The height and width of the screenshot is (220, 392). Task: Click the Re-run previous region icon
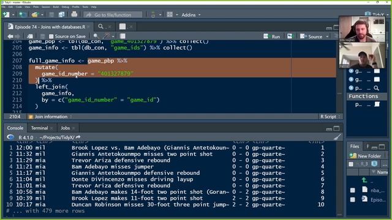click(290, 37)
